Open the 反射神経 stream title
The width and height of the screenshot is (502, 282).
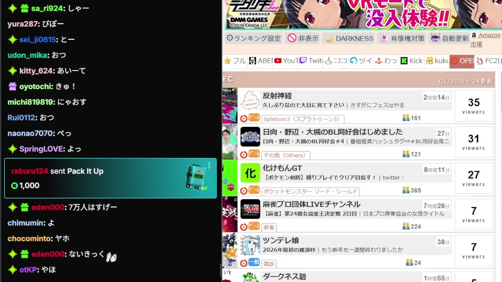[277, 96]
